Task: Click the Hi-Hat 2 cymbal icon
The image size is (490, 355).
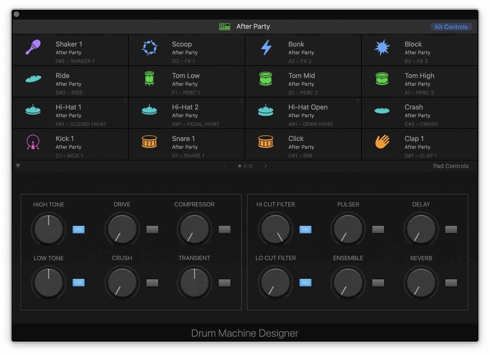Action: 150,110
